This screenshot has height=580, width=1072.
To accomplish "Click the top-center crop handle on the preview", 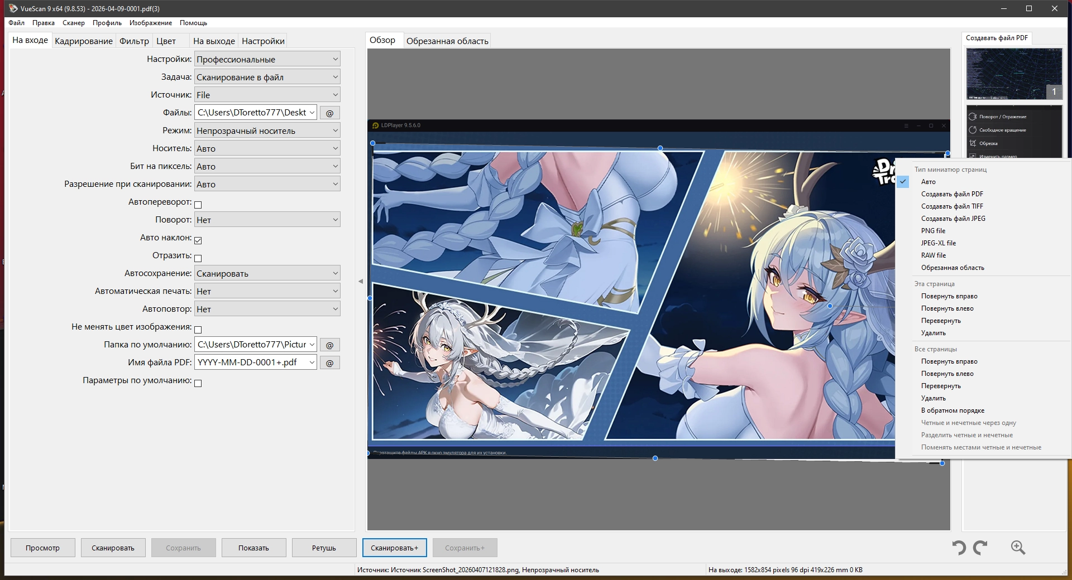I will point(660,148).
